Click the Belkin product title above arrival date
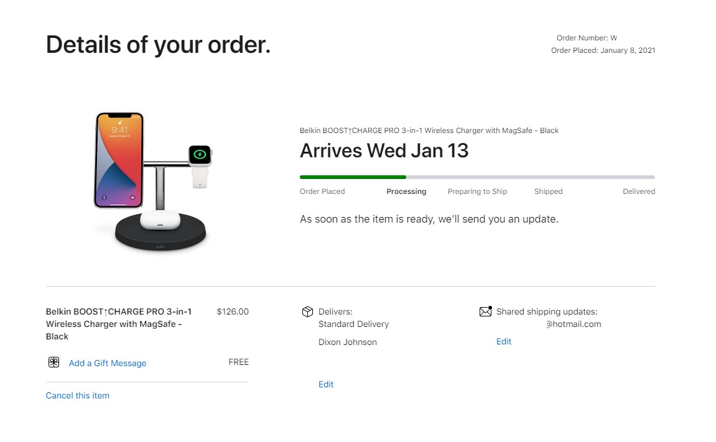The image size is (716, 442). tap(429, 131)
